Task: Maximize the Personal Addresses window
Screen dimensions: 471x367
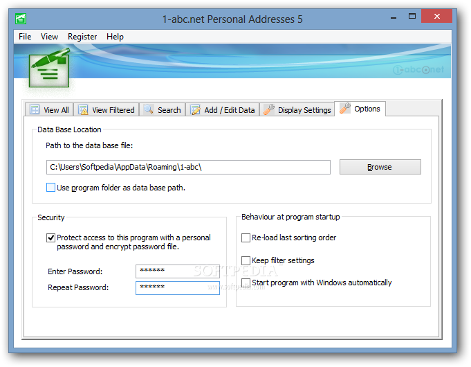Action: (x=412, y=16)
